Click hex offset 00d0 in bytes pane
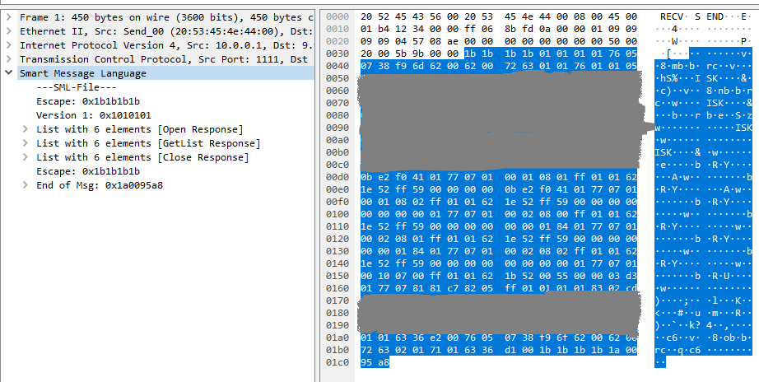 click(338, 176)
